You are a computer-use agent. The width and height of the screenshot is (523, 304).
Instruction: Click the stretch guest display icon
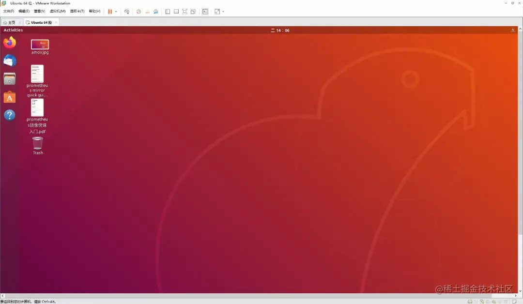(217, 11)
